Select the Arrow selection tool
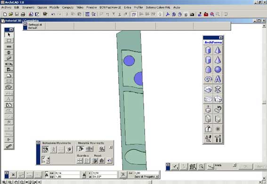 (9, 35)
